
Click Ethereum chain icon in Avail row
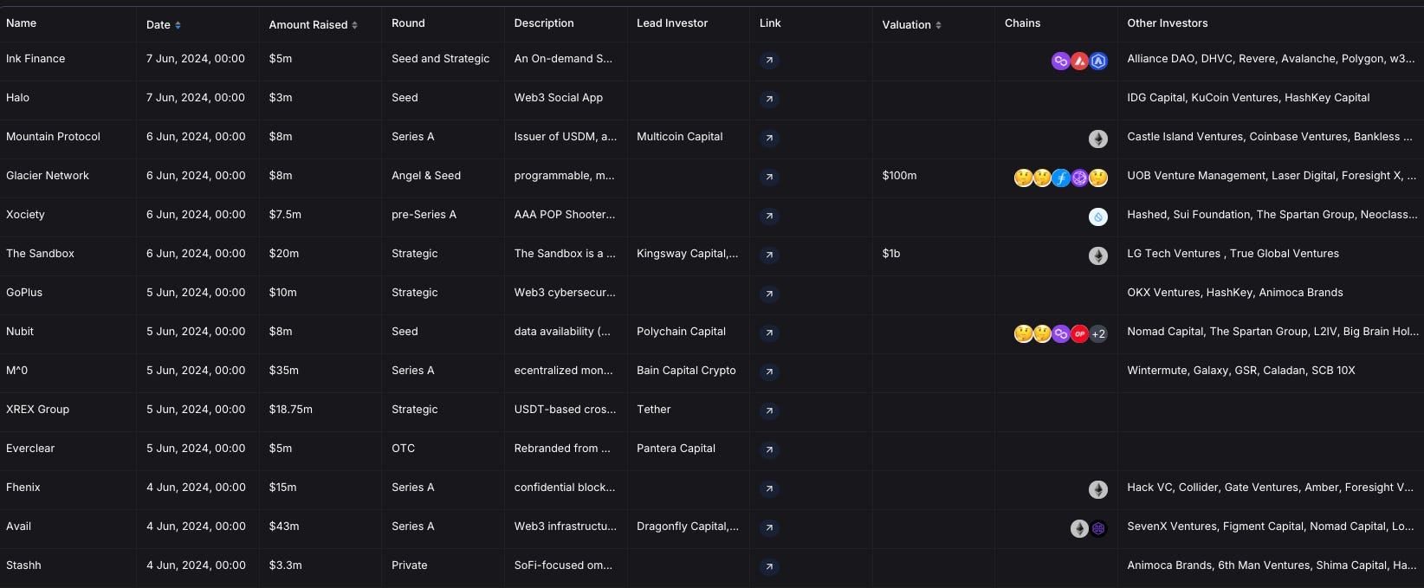point(1079,528)
